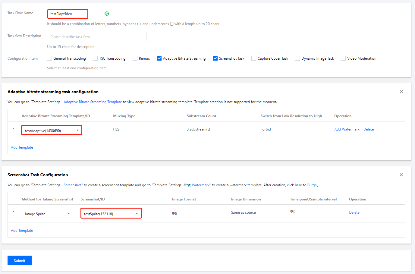The width and height of the screenshot is (415, 274).
Task: Close the Screenshot Task Configuration panel
Action: click(401, 175)
